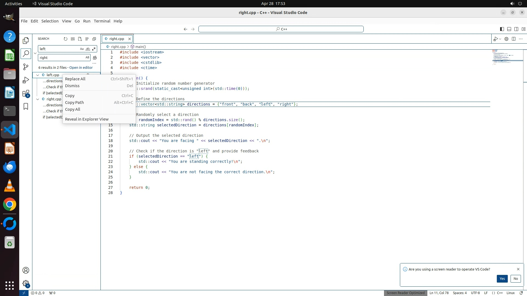This screenshot has height=296, width=527.
Task: Toggle Match Case in search field
Action: pyautogui.click(x=82, y=49)
